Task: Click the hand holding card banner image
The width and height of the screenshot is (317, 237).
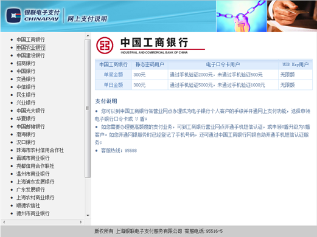Action: pyautogui.click(x=292, y=16)
